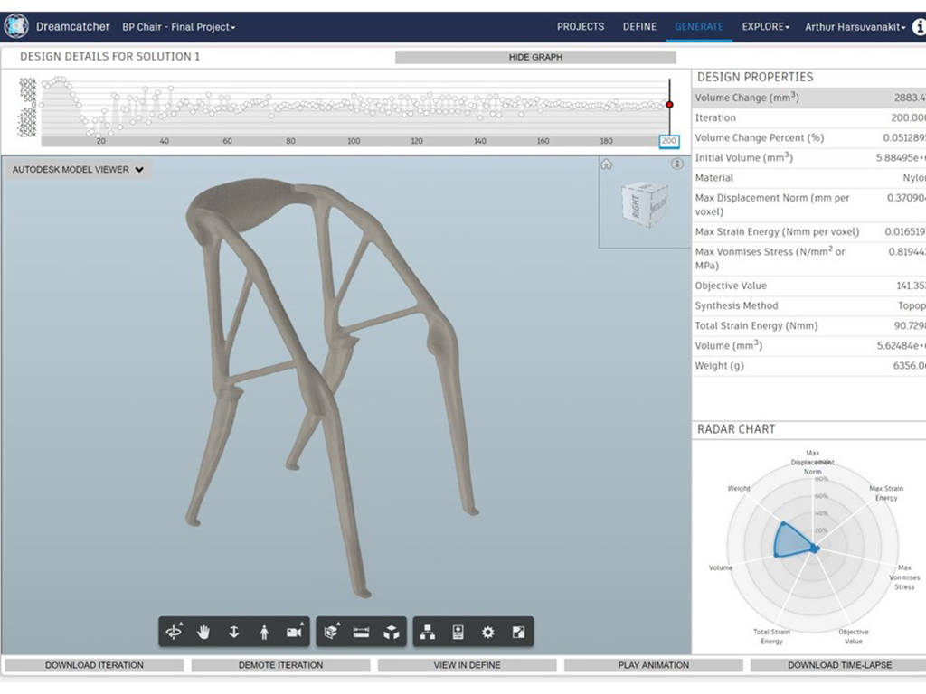Expand the Explore menu dropdown
Screen dimensions: 926x694
[x=765, y=27]
